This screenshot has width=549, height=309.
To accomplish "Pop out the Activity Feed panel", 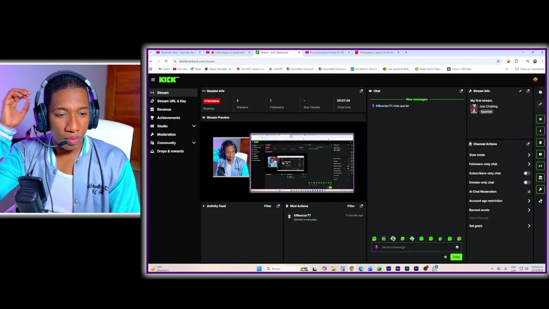I will tap(278, 206).
